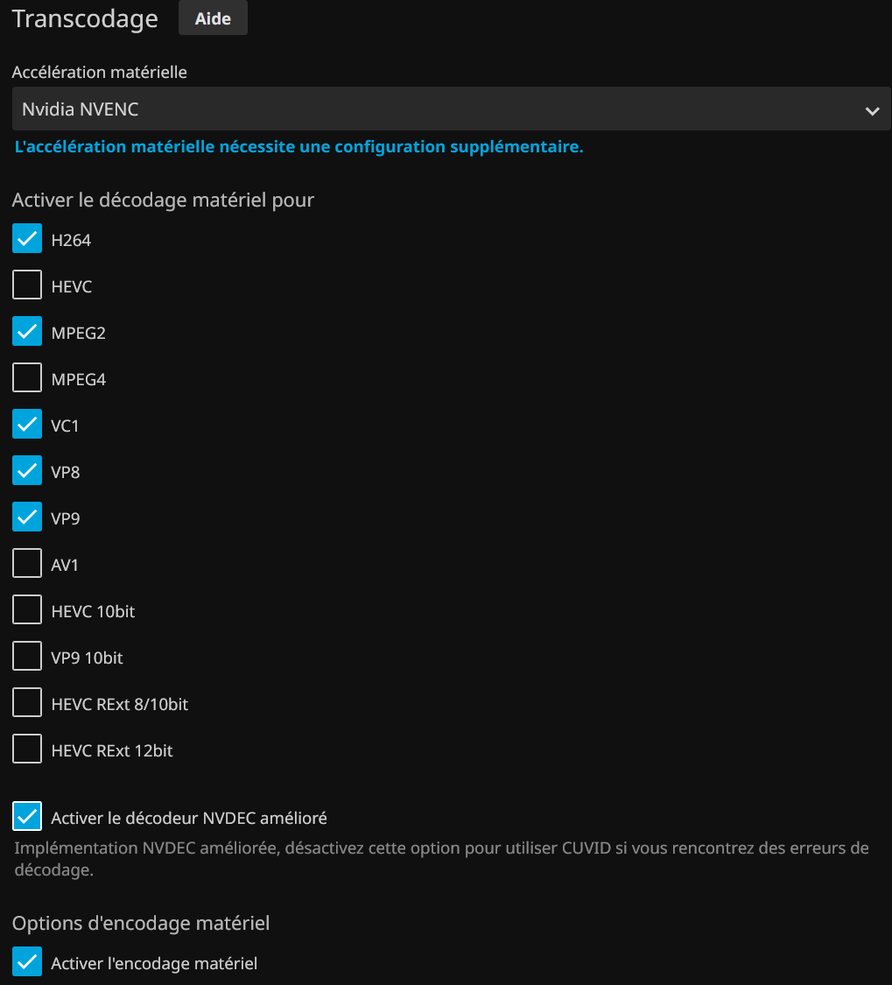Disable VP8 hardware decoding
Screen dimensions: 892x985
pyautogui.click(x=27, y=471)
